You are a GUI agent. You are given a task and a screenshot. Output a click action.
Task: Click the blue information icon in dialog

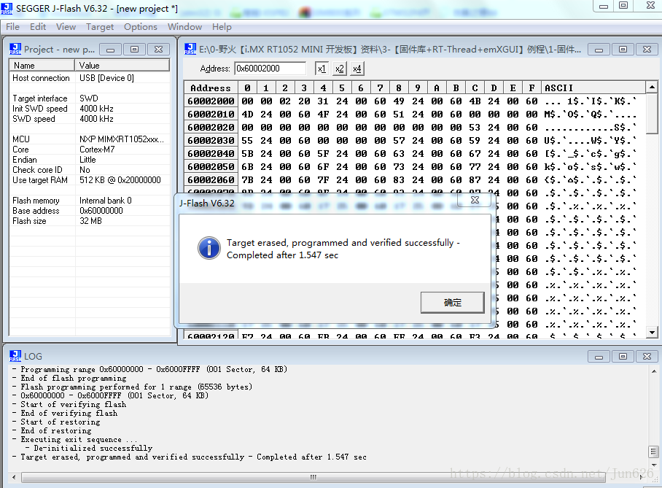click(209, 248)
